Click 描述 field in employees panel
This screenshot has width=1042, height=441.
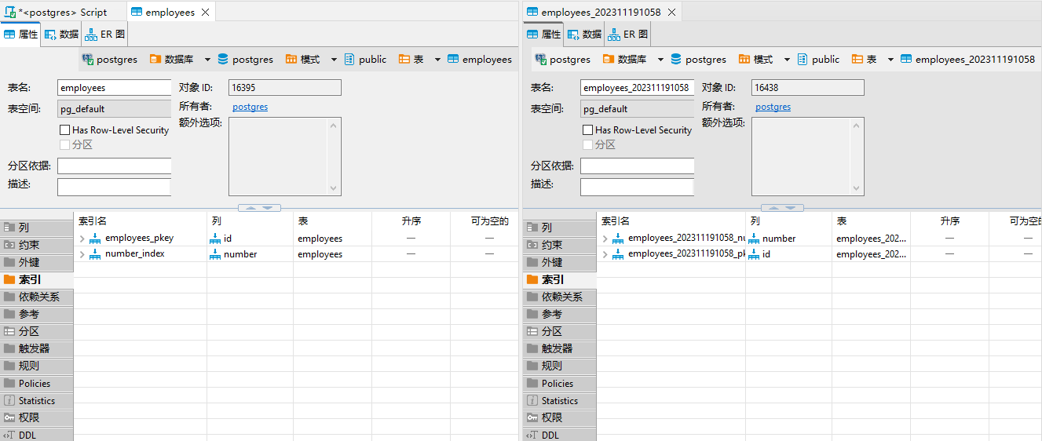tap(114, 187)
